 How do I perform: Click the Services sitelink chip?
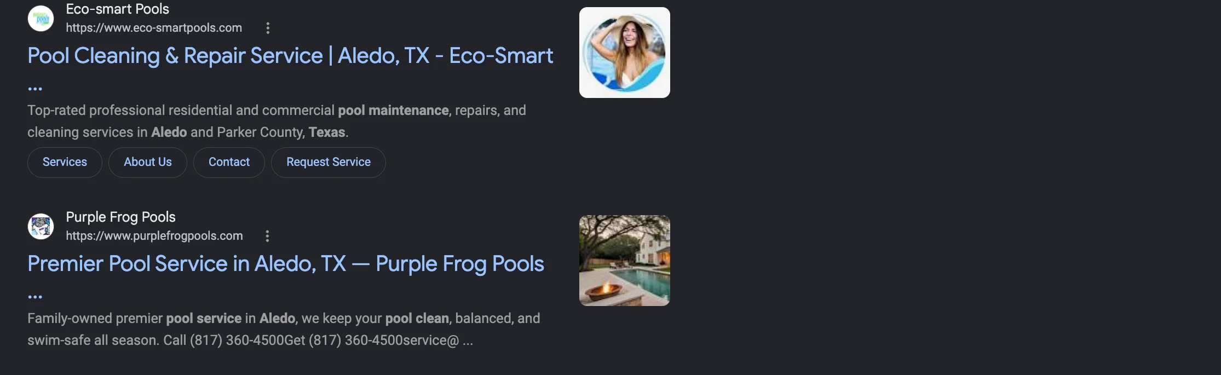[x=65, y=162]
